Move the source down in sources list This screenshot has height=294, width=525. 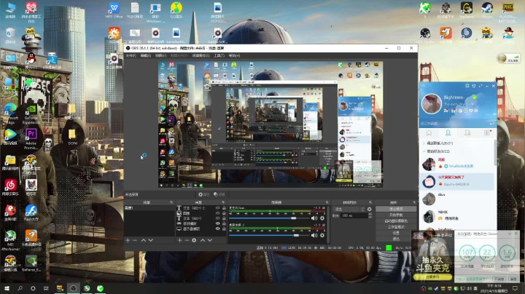point(210,240)
